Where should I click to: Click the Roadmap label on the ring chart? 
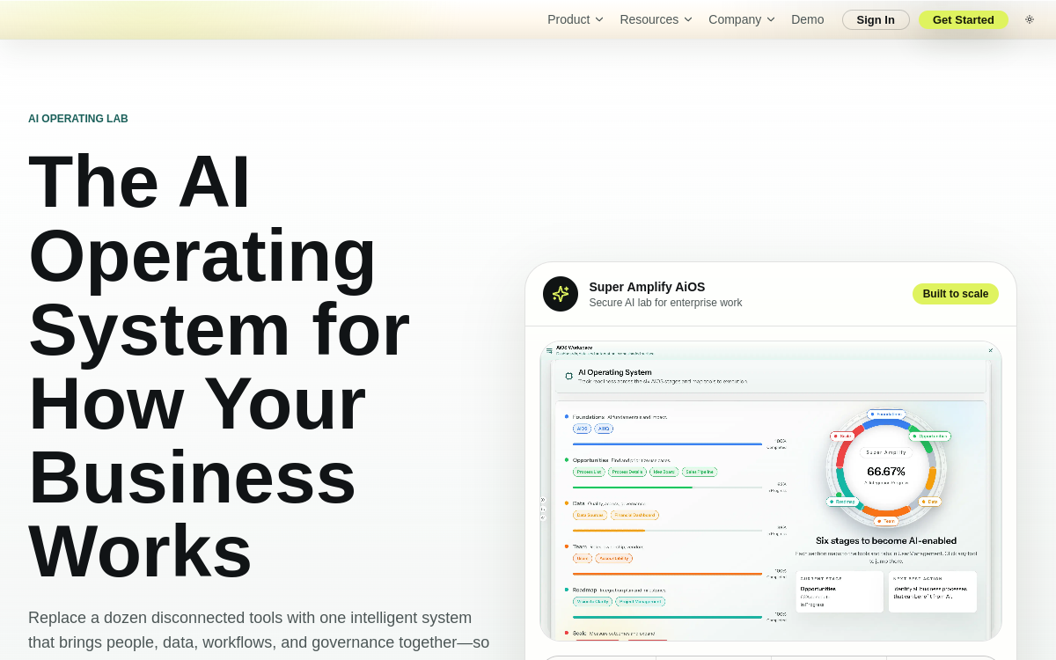coord(843,502)
